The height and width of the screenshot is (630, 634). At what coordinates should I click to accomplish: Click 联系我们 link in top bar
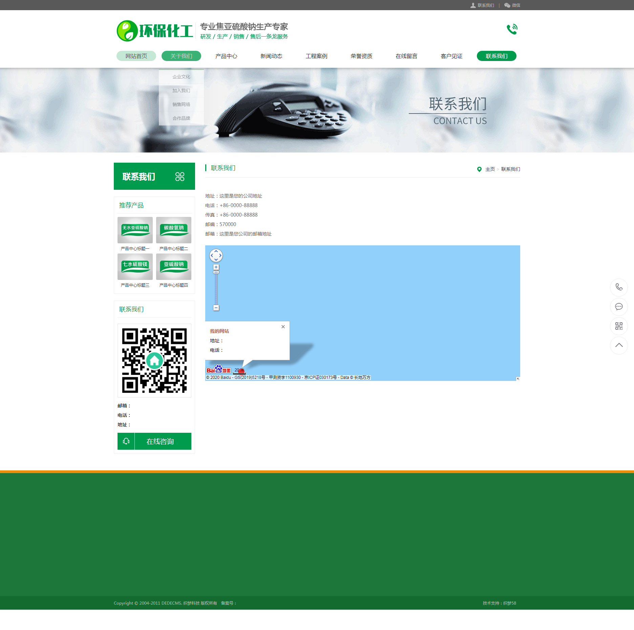486,5
